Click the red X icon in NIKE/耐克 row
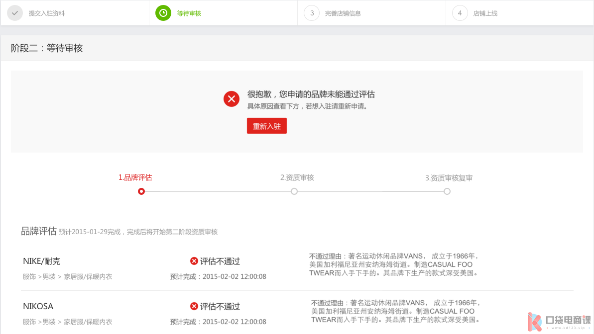Image resolution: width=594 pixels, height=334 pixels. point(194,261)
